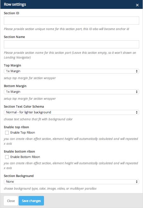
Task: Click the 'Section ID' field label
Action: pos(11,13)
